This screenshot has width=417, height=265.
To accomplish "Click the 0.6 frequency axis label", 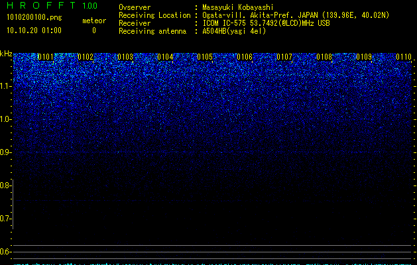I will [x=5, y=252].
